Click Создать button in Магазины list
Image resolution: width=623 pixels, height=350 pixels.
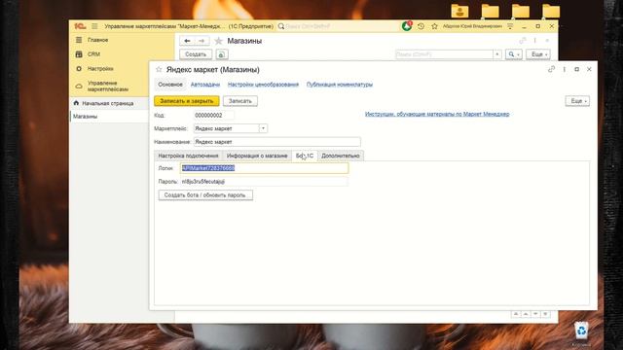[x=196, y=54]
